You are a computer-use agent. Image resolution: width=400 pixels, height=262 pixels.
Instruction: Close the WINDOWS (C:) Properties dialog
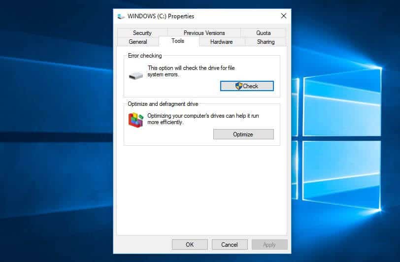[x=283, y=16]
